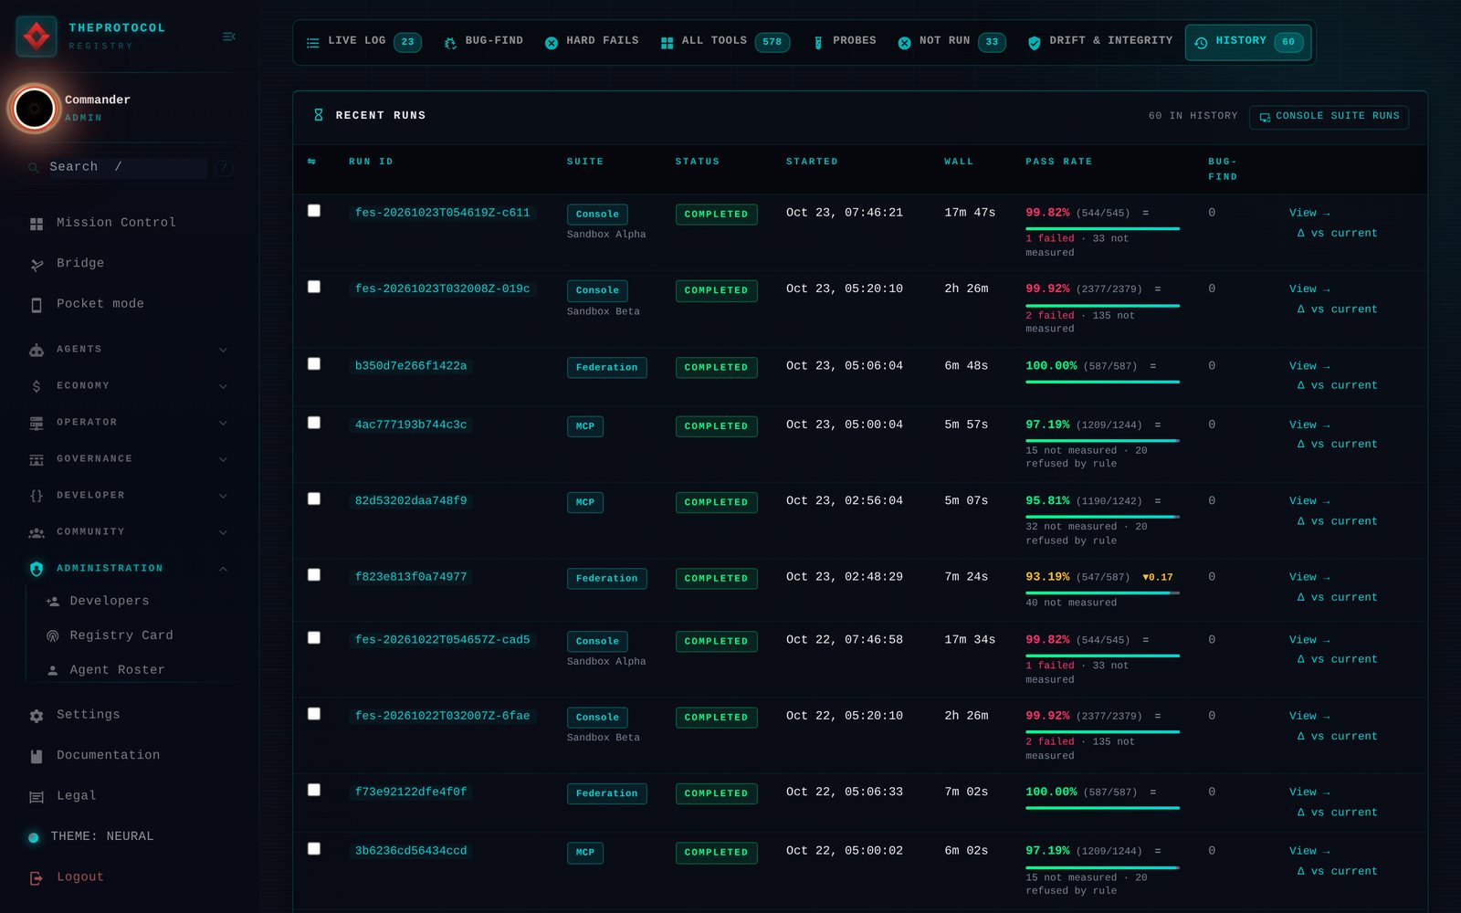The width and height of the screenshot is (1461, 913).
Task: Click the Pocket mode phone icon
Action: 37,305
